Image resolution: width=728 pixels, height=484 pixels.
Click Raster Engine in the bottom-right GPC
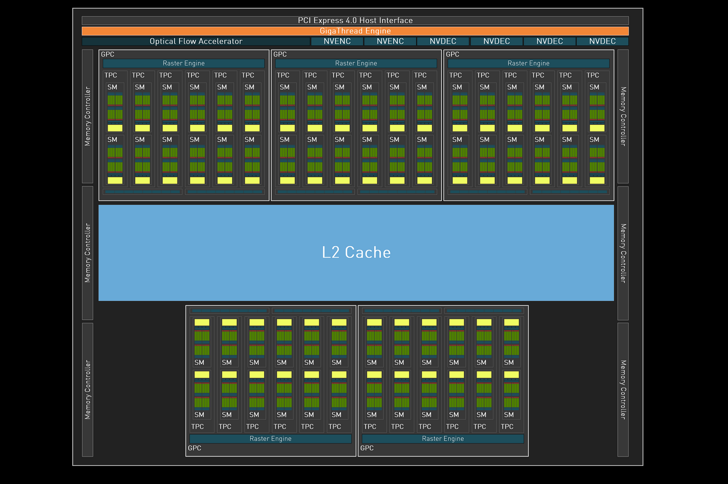point(443,439)
